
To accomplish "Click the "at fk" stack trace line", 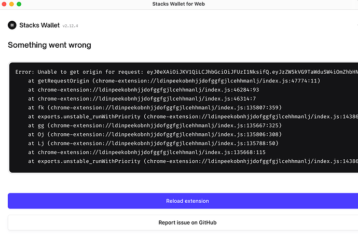I will [x=150, y=107].
